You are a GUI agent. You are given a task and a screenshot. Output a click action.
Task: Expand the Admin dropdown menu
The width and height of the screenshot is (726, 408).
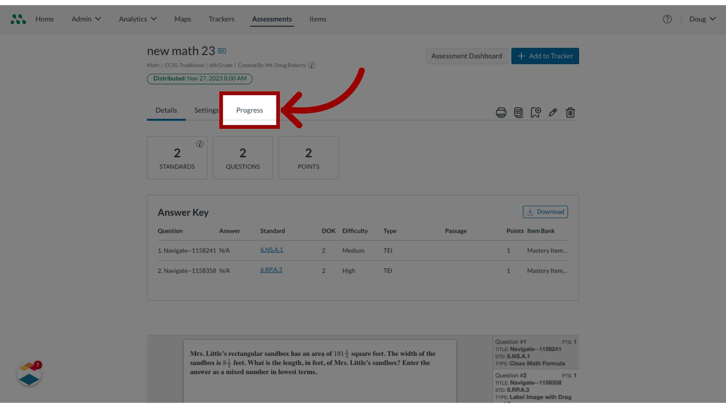86,19
